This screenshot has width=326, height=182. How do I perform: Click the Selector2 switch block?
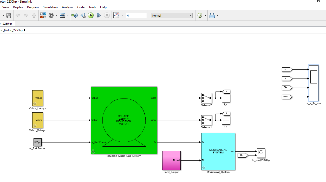206,98
